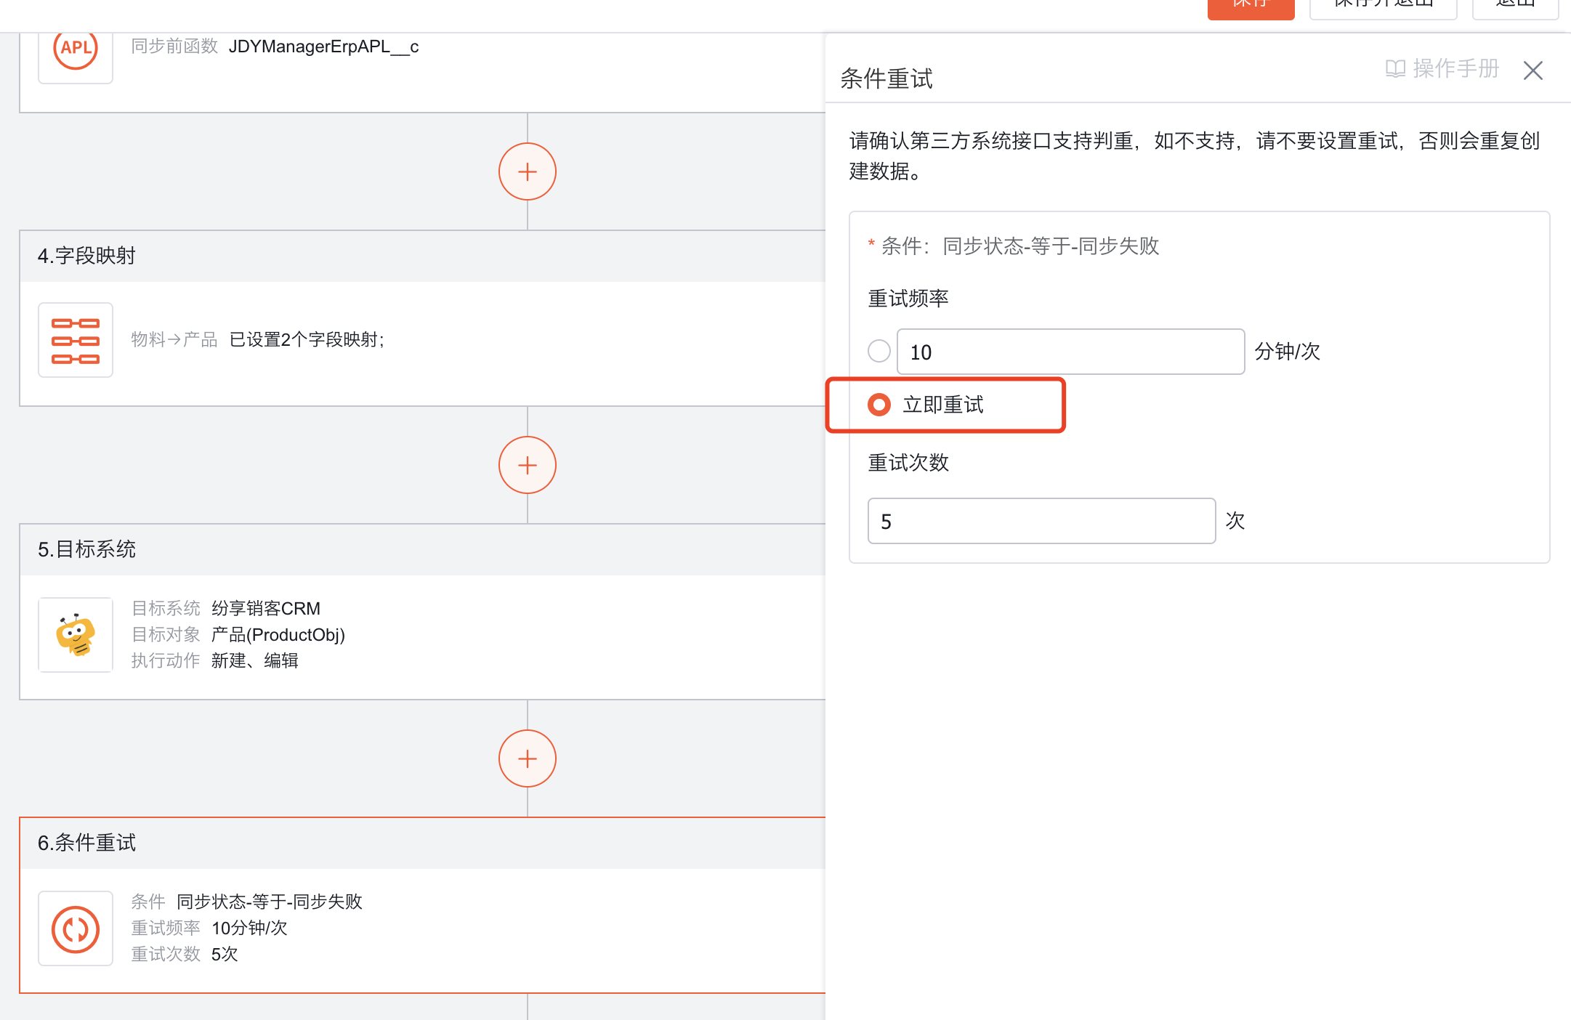Click the plus icon above 条件重试
Image resolution: width=1571 pixels, height=1020 pixels.
(x=527, y=758)
